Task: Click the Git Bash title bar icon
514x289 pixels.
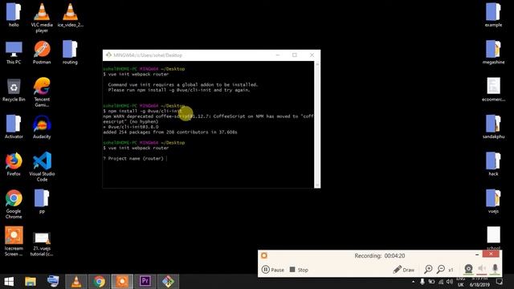Action: pos(108,55)
